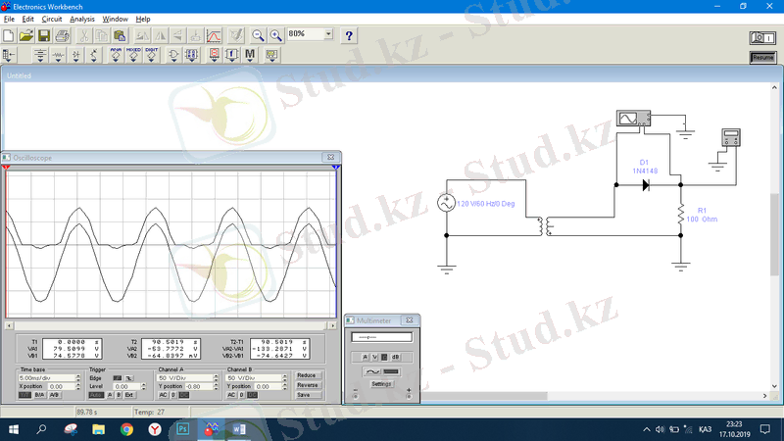This screenshot has width=784, height=441.
Task: Open the analysis graphs display
Action: pos(214,35)
